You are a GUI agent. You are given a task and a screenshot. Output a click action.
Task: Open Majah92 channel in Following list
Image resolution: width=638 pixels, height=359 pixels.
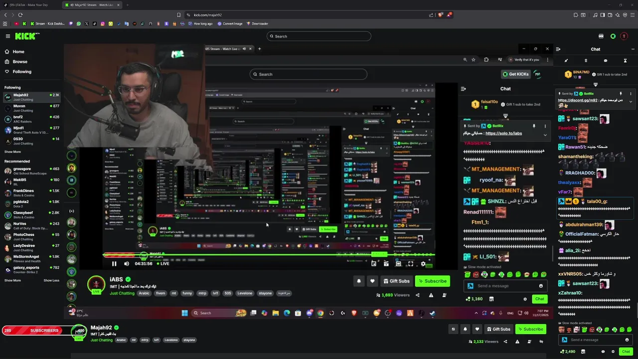[x=32, y=97]
